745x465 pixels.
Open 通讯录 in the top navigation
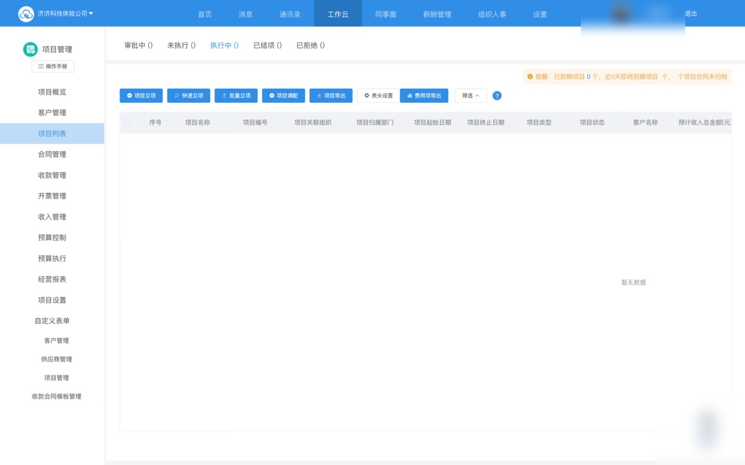(x=290, y=14)
